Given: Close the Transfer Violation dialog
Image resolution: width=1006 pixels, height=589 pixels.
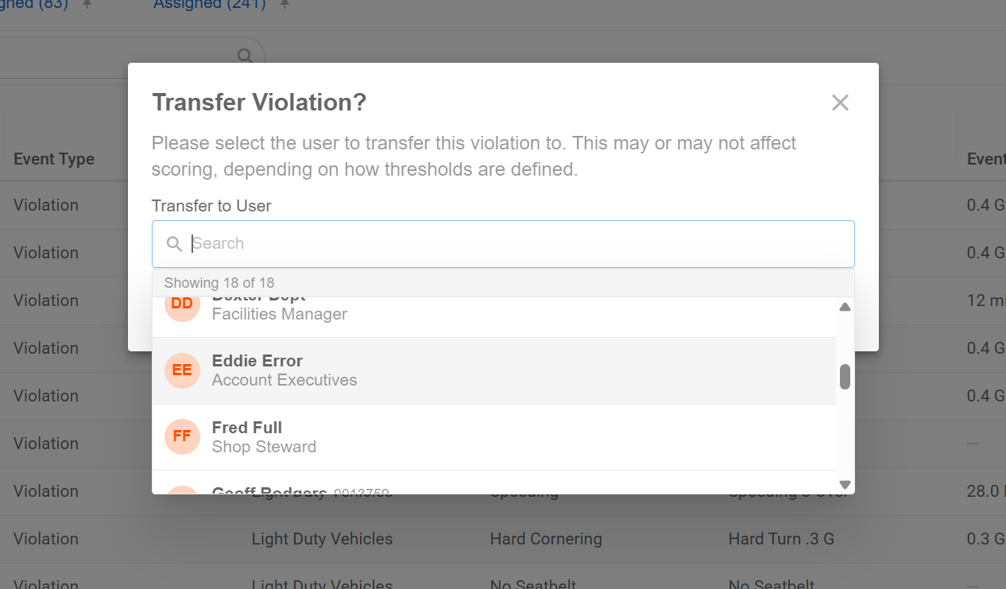Looking at the screenshot, I should pyautogui.click(x=840, y=103).
